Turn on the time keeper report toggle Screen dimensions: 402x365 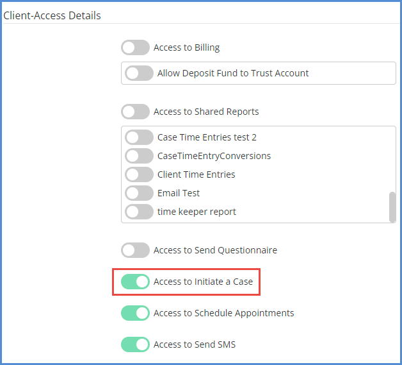tap(139, 212)
